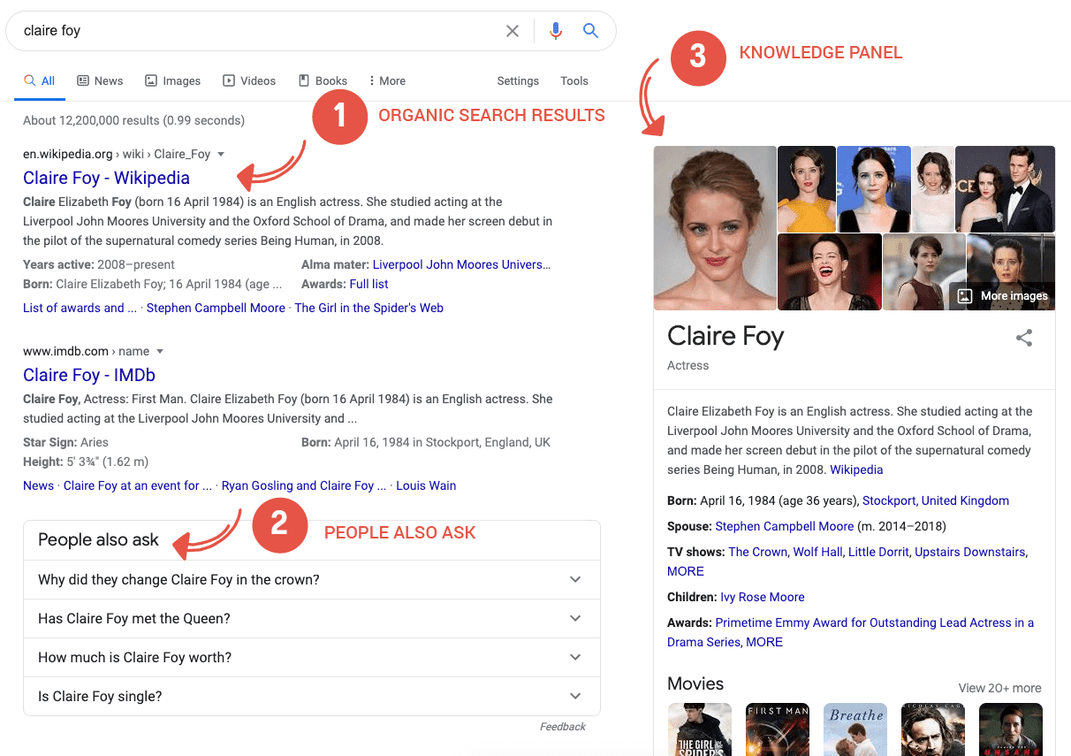Start voice search with microphone icon
This screenshot has width=1071, height=756.
point(556,31)
